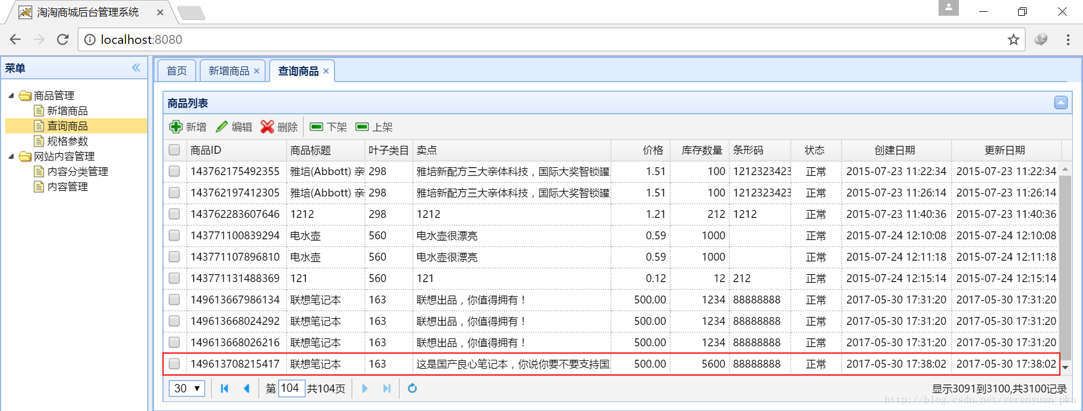Open the Chrome profile icon

[x=949, y=8]
